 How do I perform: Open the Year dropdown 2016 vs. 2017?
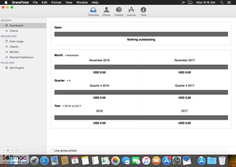pos(72,106)
